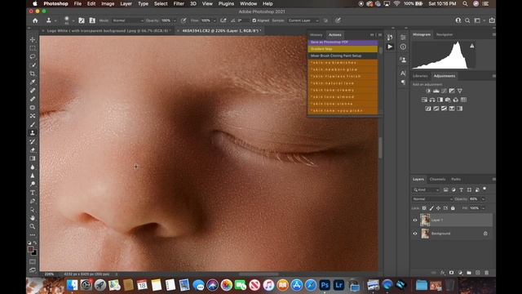Toggle lock transparent pixels
522x294 pixels.
click(x=424, y=208)
